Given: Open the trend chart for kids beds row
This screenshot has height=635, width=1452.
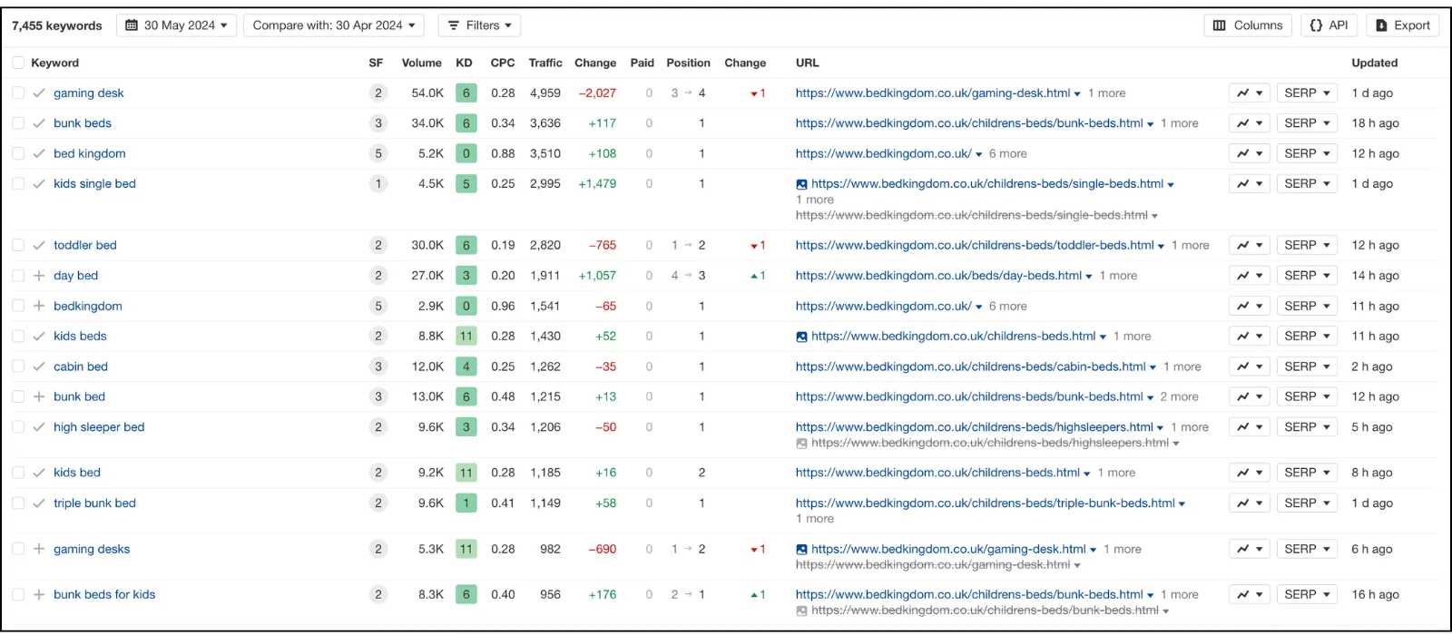Looking at the screenshot, I should [x=1250, y=336].
